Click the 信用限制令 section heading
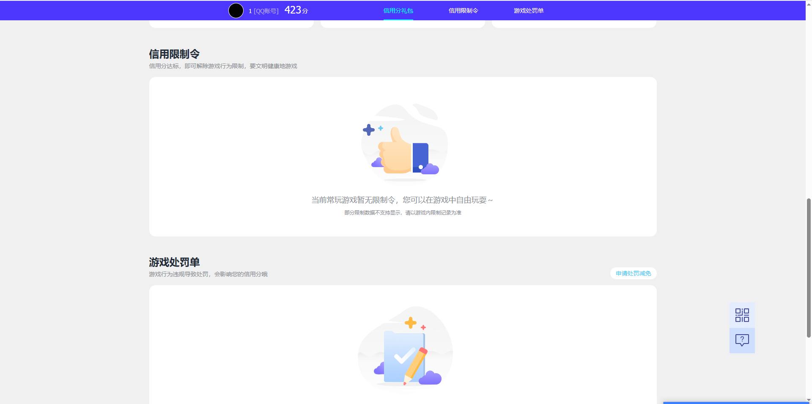 pyautogui.click(x=174, y=54)
